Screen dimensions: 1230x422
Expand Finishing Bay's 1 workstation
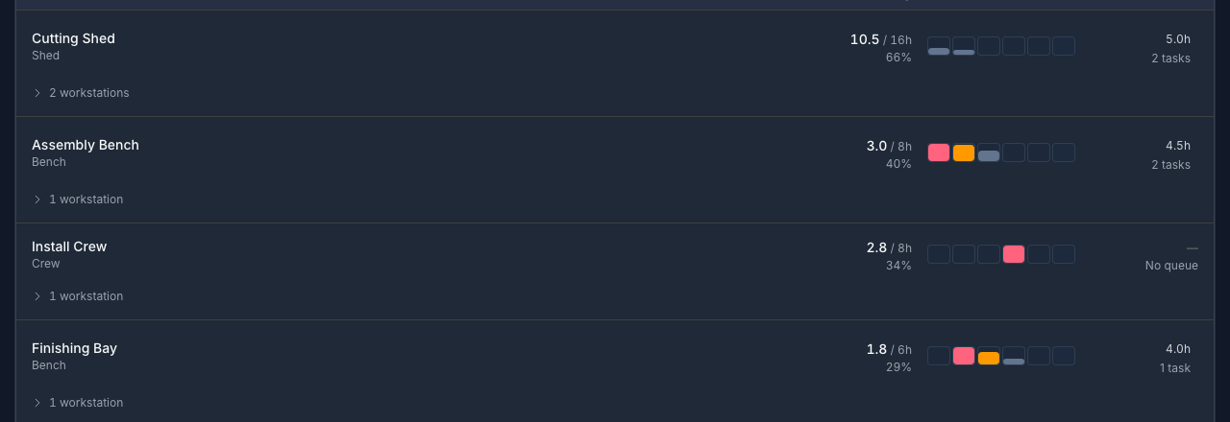pyautogui.click(x=78, y=403)
